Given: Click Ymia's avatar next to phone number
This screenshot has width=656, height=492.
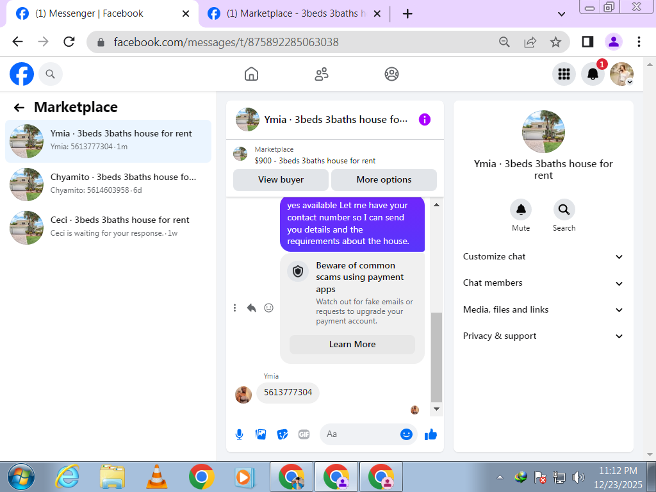Looking at the screenshot, I should point(243,395).
